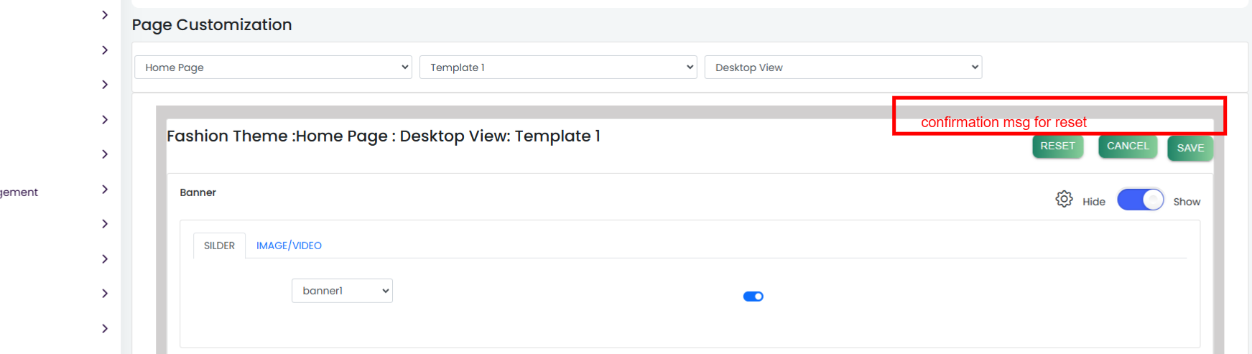The width and height of the screenshot is (1252, 354).
Task: Open the Template 1 dropdown
Action: [558, 67]
